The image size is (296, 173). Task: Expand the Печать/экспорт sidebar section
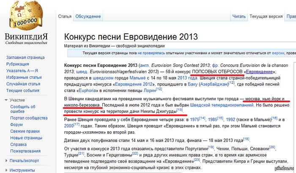[x=24, y=161]
